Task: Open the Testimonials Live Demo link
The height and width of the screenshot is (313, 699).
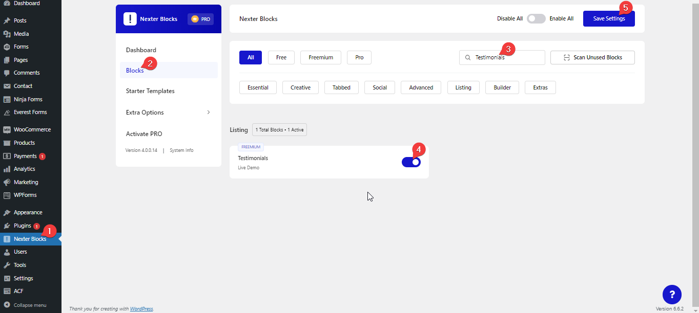Action: [x=249, y=168]
